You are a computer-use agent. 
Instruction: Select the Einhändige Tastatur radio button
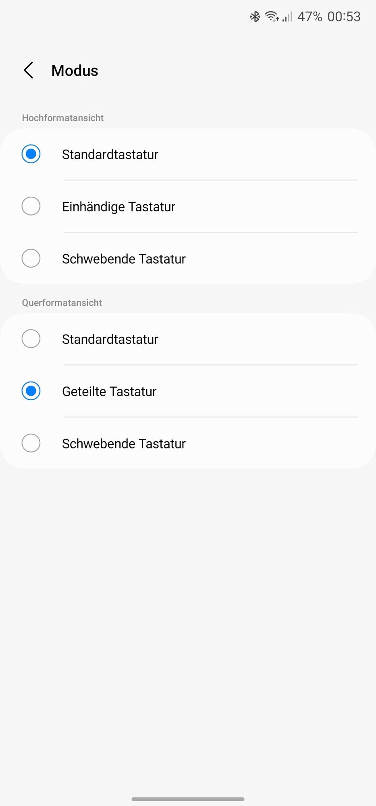(31, 206)
